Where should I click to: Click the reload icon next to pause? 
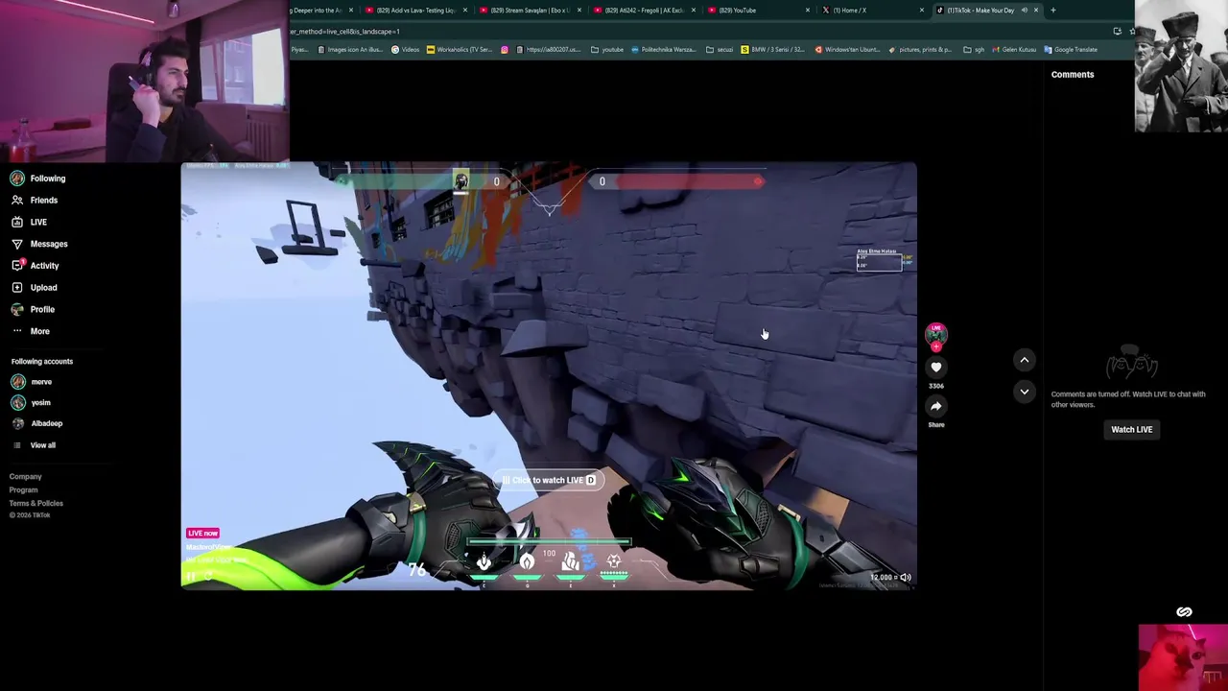pos(208,577)
